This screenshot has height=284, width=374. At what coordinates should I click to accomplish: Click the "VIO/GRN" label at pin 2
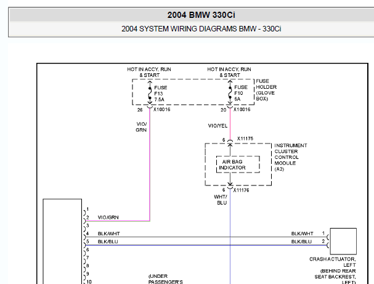pyautogui.click(x=108, y=217)
